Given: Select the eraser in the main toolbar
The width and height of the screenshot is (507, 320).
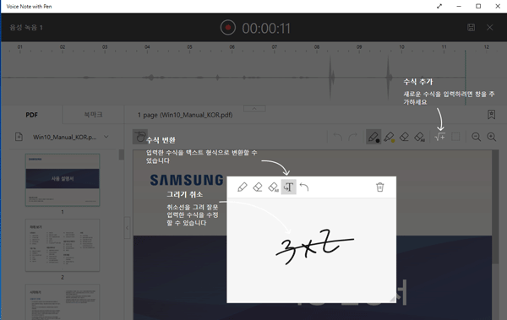Looking at the screenshot, I should (x=404, y=137).
